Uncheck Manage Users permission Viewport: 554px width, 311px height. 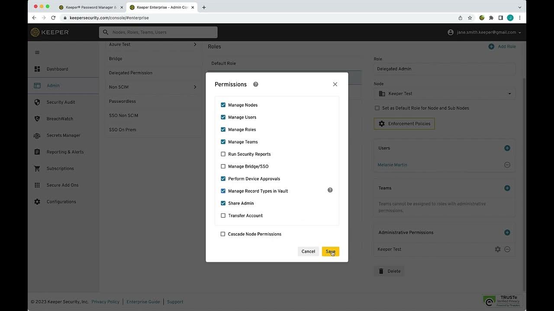(x=223, y=117)
